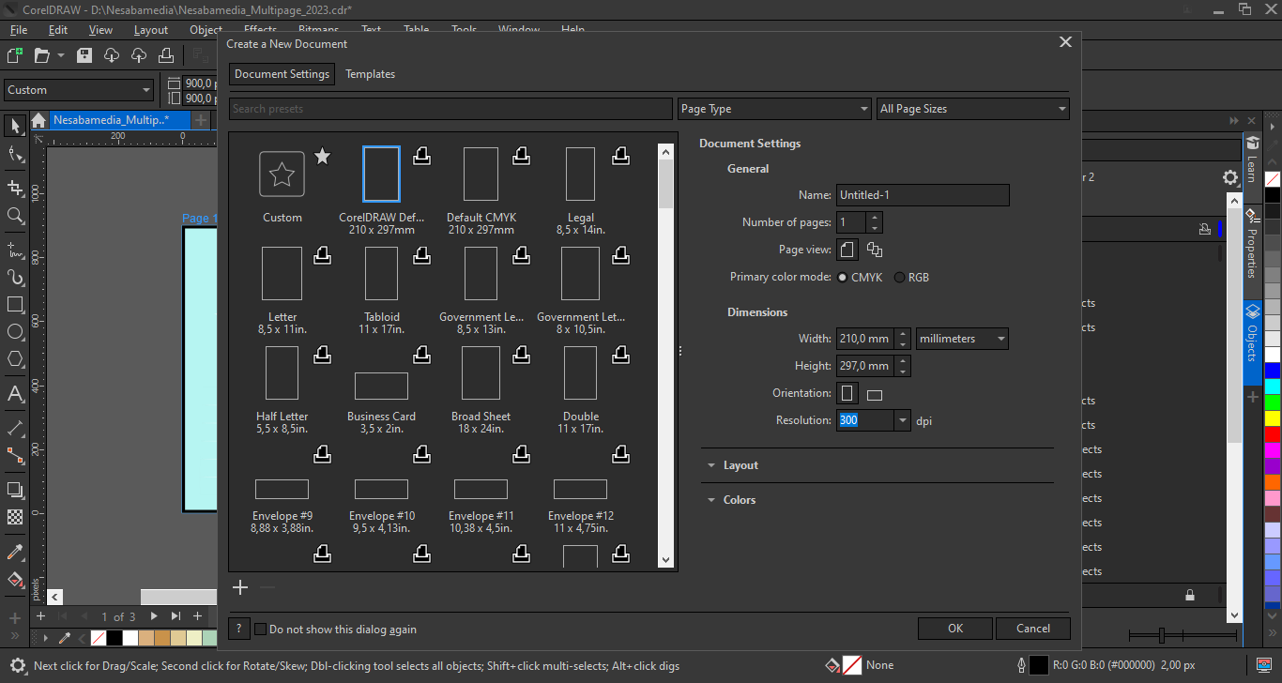This screenshot has width=1282, height=683.
Task: Click the OK button
Action: click(954, 629)
